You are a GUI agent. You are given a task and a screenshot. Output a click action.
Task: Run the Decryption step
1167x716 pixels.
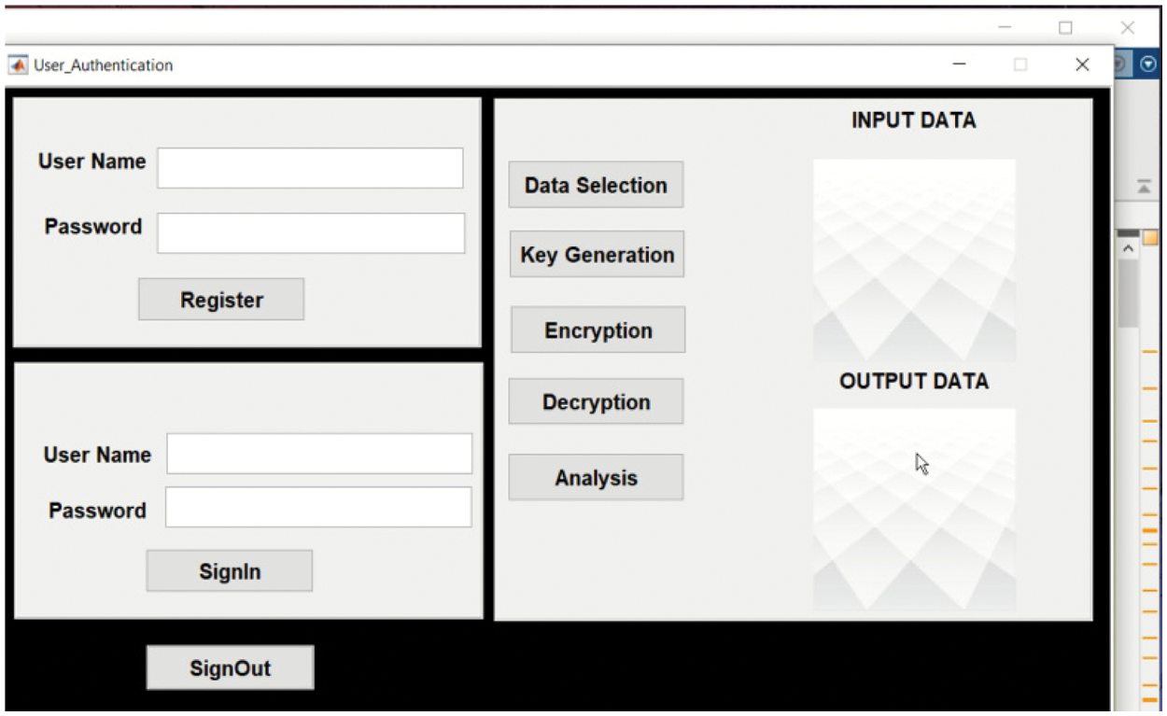[596, 402]
